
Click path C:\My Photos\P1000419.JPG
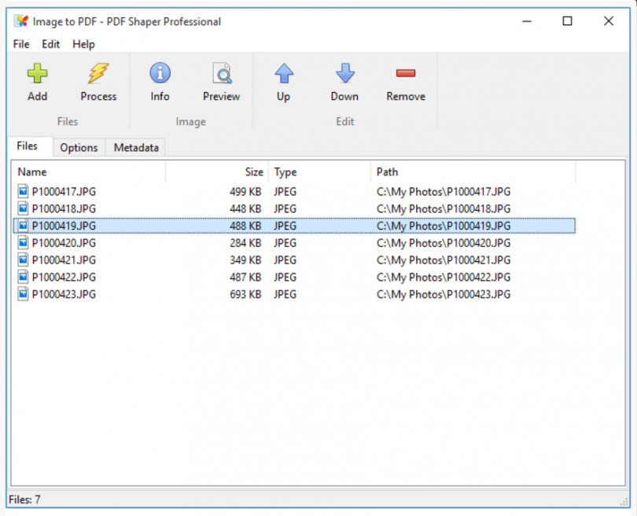[x=444, y=226]
